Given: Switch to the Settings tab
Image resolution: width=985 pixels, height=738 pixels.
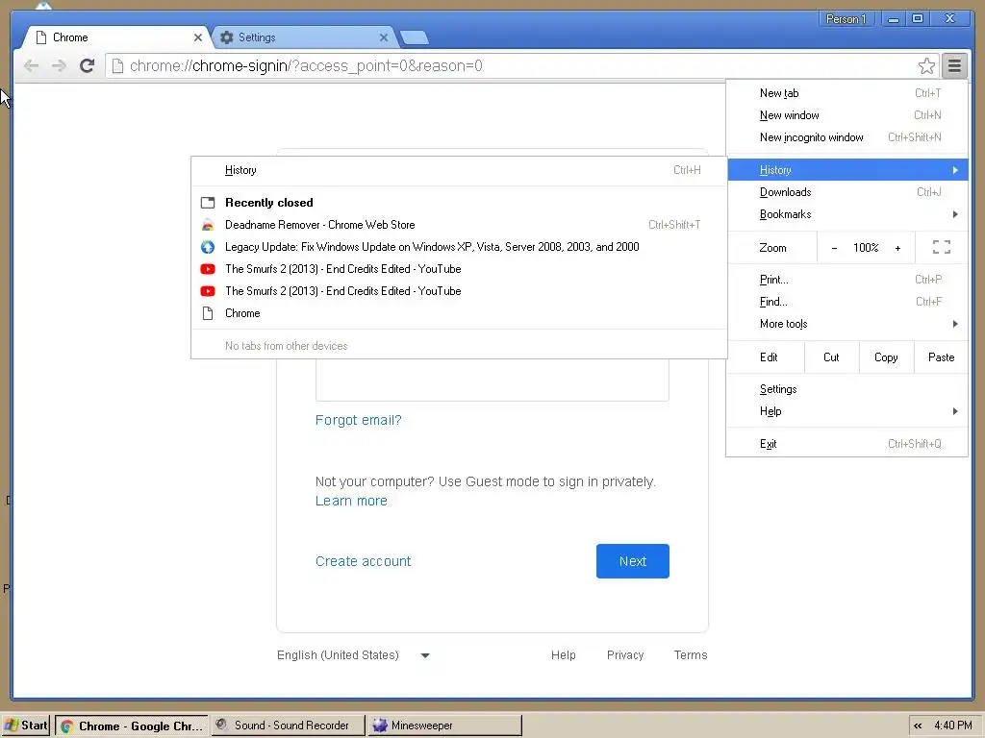Looking at the screenshot, I should [x=304, y=37].
